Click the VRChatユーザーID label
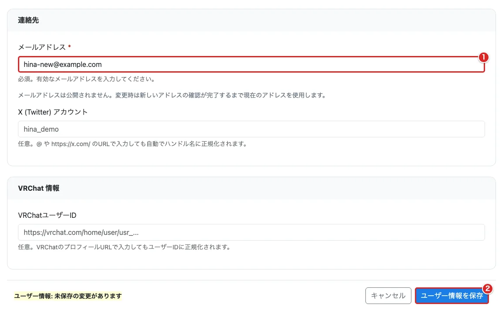Image resolution: width=503 pixels, height=318 pixels. pos(47,215)
